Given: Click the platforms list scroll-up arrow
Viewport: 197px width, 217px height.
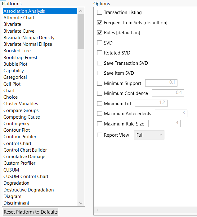Looking at the screenshot, I should pyautogui.click(x=81, y=11).
